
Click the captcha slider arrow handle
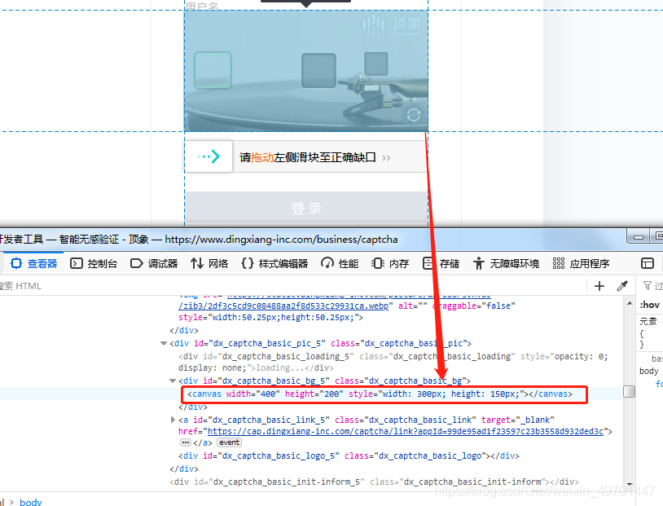(x=209, y=156)
